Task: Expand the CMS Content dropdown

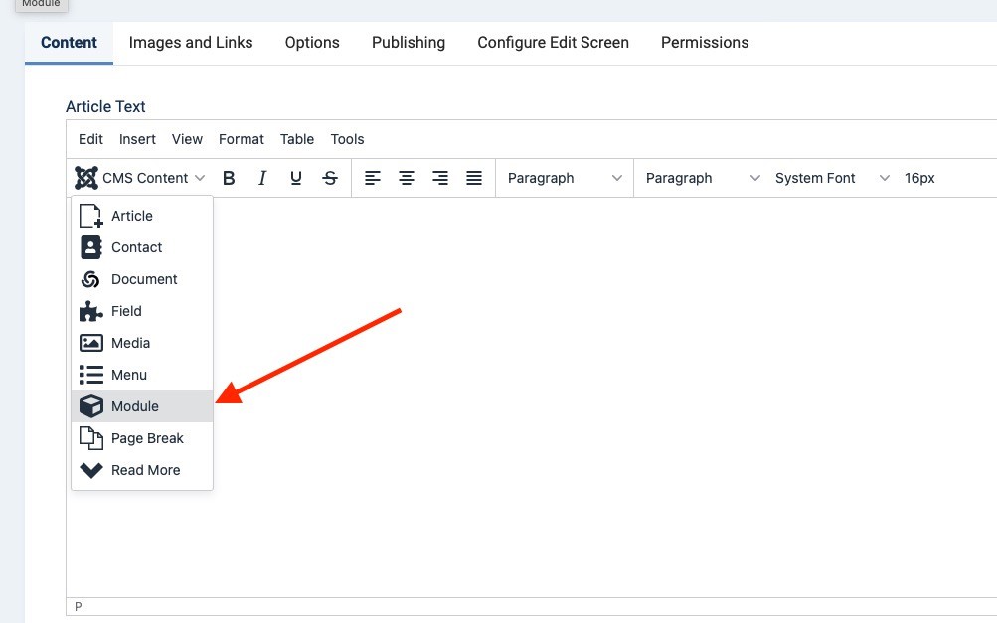Action: pyautogui.click(x=140, y=178)
